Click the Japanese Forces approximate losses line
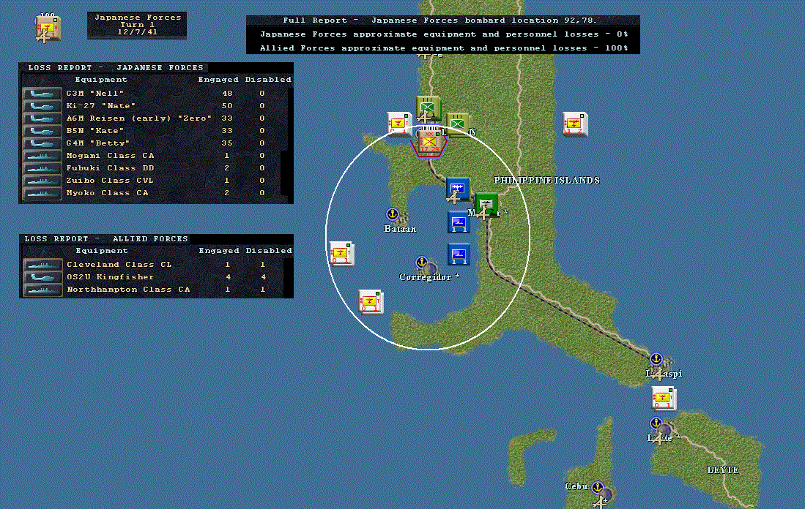The height and width of the screenshot is (509, 805). [x=442, y=34]
